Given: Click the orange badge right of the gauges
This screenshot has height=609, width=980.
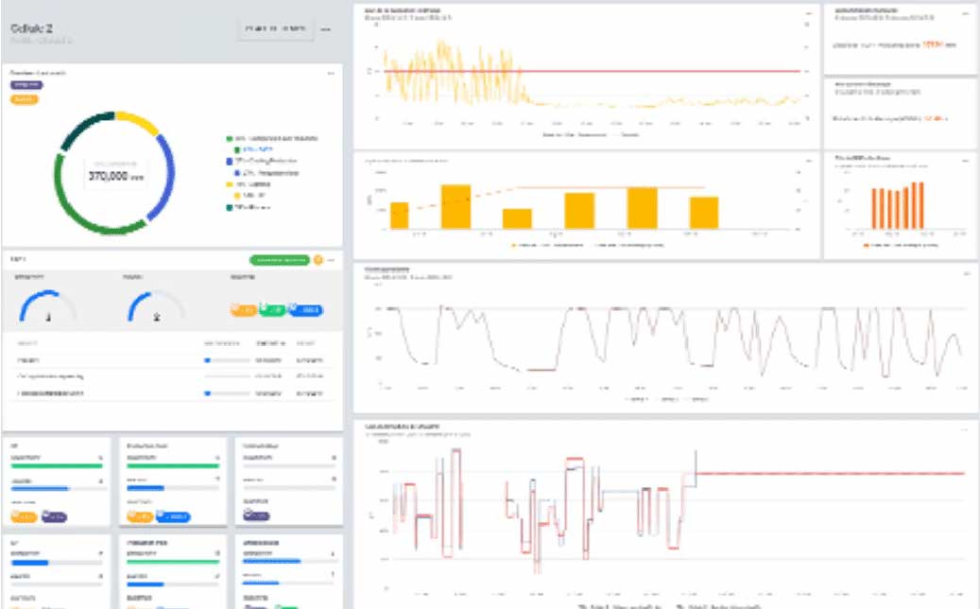Looking at the screenshot, I should click(x=243, y=309).
